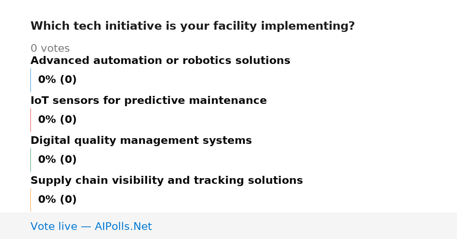Click 0% (0) result for IoT sensors

(57, 120)
